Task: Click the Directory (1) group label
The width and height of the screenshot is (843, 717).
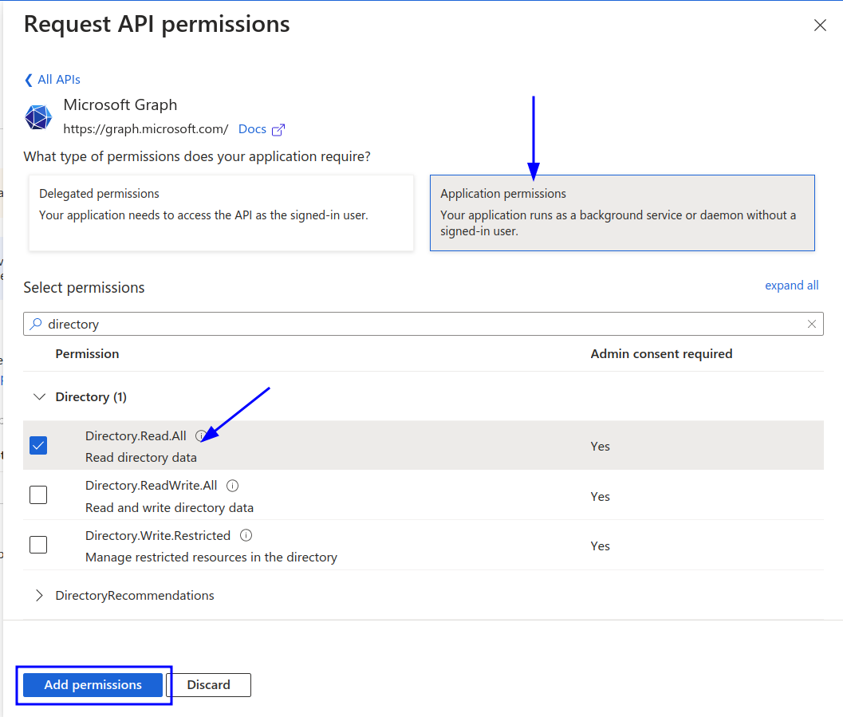Action: [91, 396]
